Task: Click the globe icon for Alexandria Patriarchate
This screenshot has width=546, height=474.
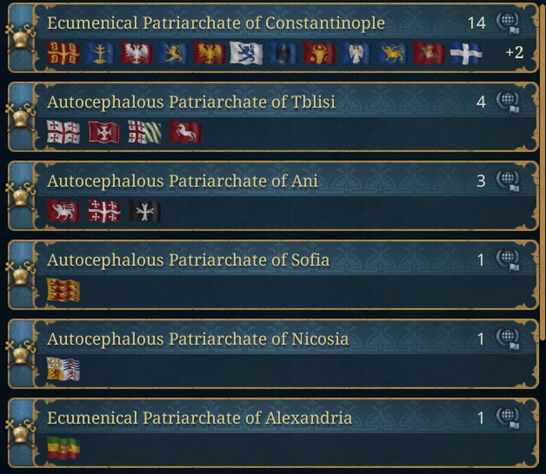Action: coord(507,418)
